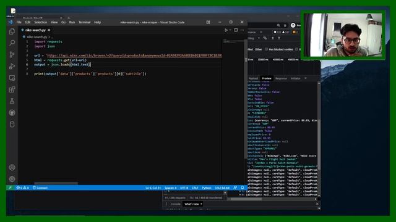Open the Selection menu
The height and width of the screenshot is (222, 396).
41,22
